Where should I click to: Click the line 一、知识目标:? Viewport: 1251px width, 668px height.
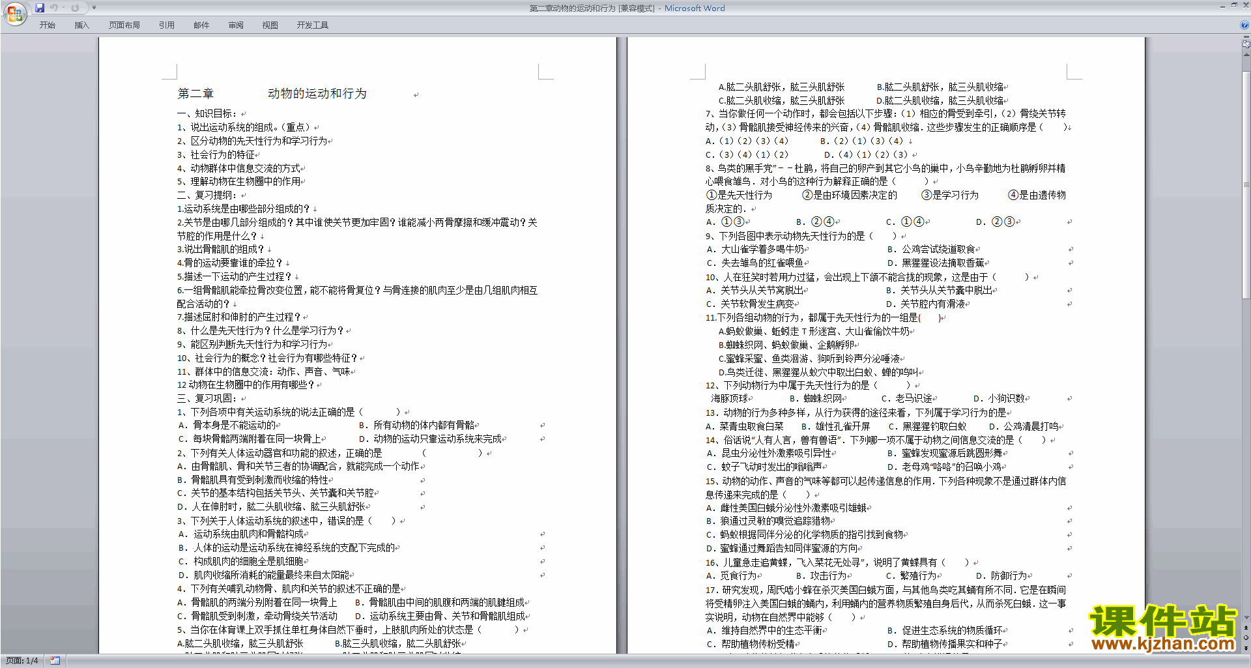pyautogui.click(x=207, y=113)
